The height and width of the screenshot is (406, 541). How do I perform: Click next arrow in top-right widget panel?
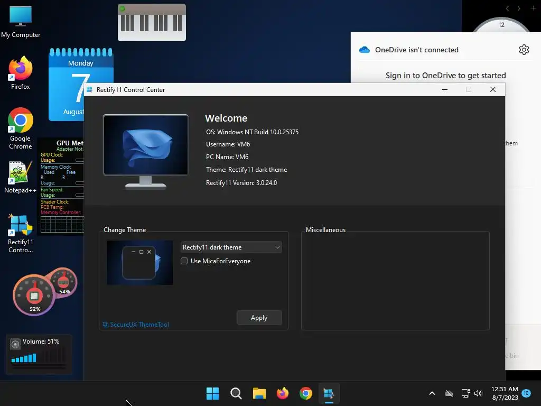(x=519, y=8)
